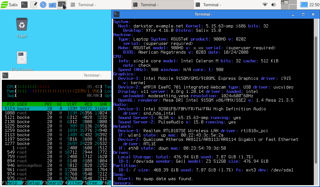This screenshot has height=187, width=320.
Task: Open the text editor launcher
Action: [x=34, y=5]
